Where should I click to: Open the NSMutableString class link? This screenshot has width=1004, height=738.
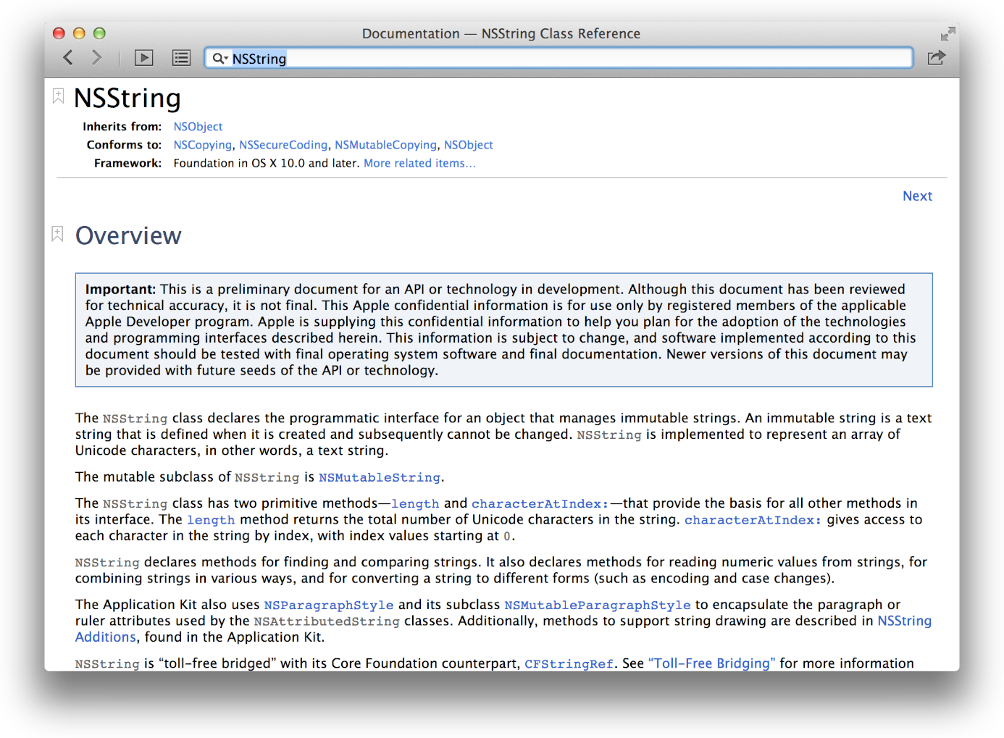(x=380, y=477)
